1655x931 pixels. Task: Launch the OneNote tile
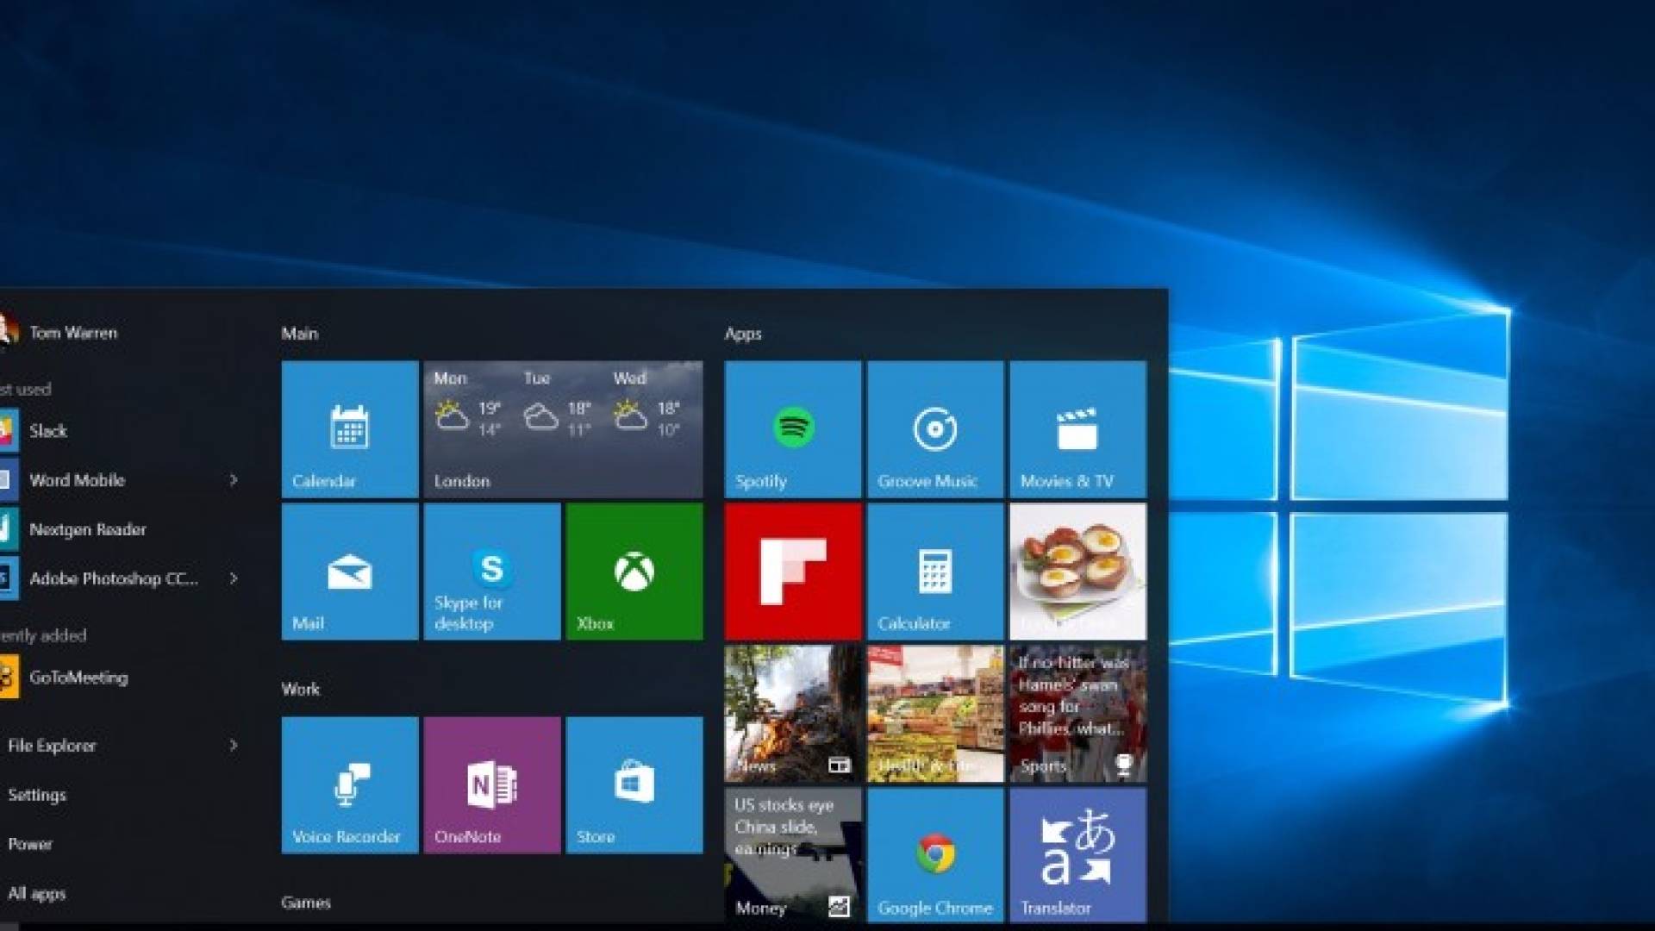(492, 785)
